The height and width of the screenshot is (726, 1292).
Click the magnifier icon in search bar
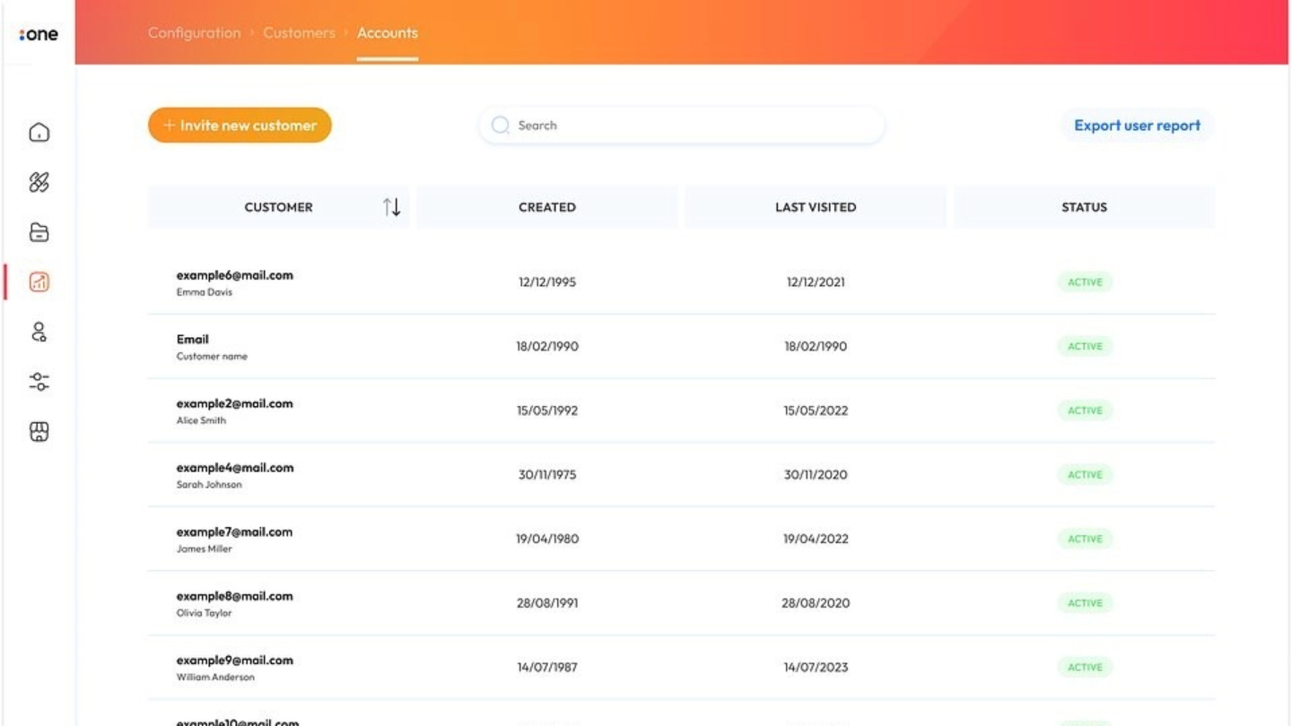[x=501, y=125]
